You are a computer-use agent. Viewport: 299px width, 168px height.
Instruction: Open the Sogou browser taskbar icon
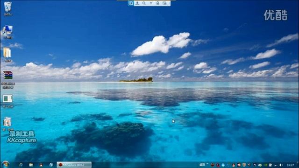[x=51, y=165]
